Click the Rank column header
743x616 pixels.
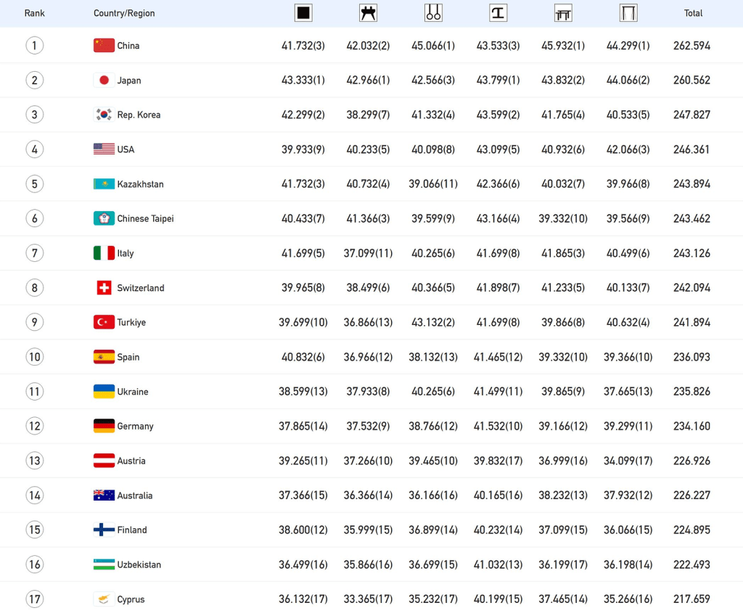point(34,13)
